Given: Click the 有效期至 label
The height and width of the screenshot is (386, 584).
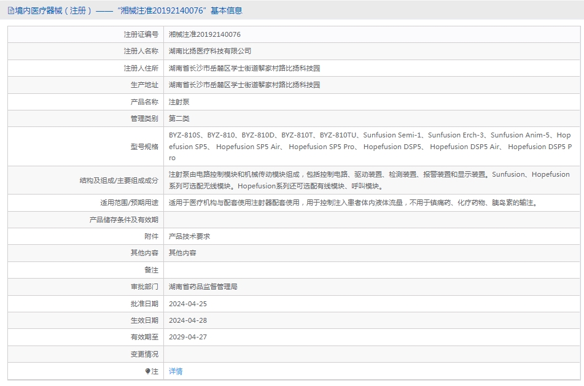Looking at the screenshot, I should pyautogui.click(x=144, y=337).
